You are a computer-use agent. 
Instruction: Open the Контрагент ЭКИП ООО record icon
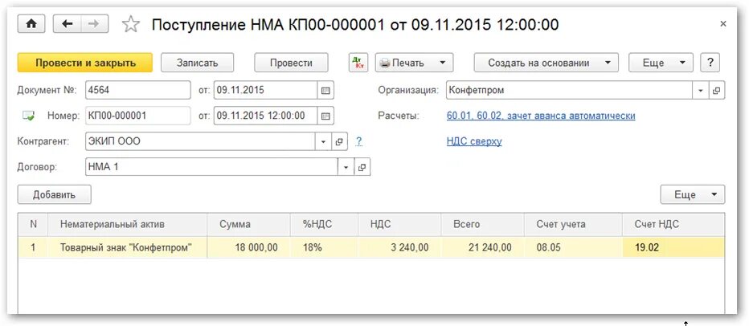click(x=339, y=142)
